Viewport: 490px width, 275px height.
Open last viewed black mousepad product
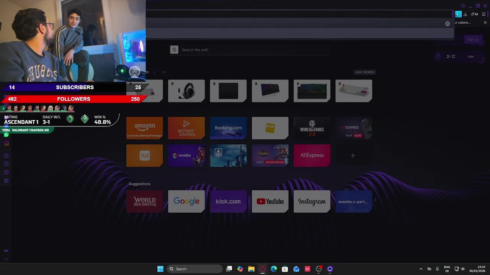tap(228, 91)
